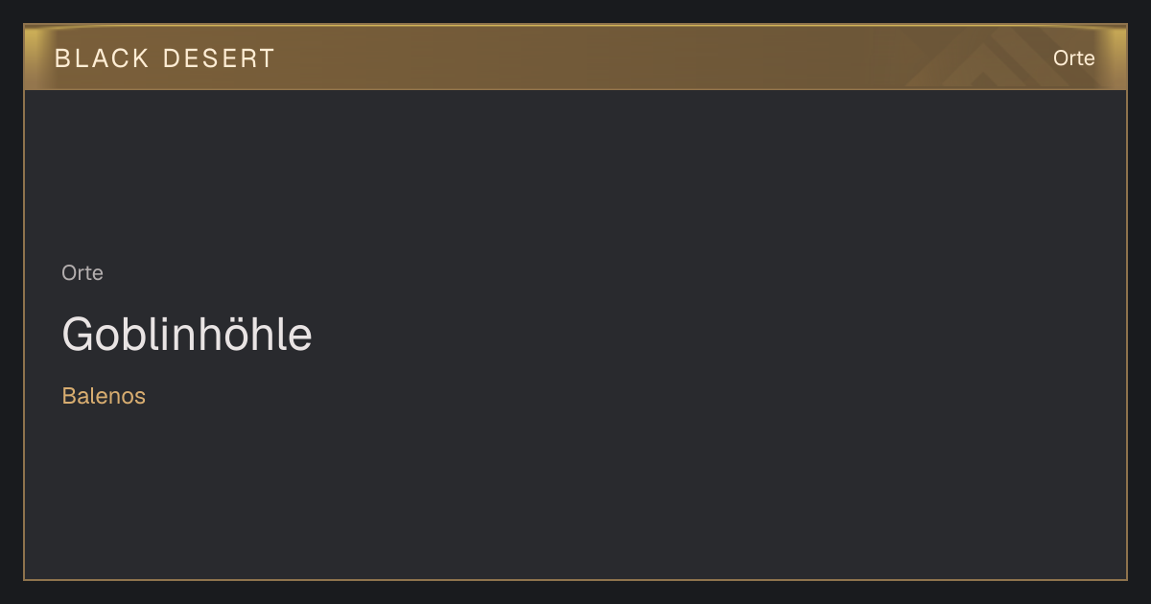Image resolution: width=1151 pixels, height=604 pixels.
Task: Open the Orte menu in header
Action: tap(1073, 58)
